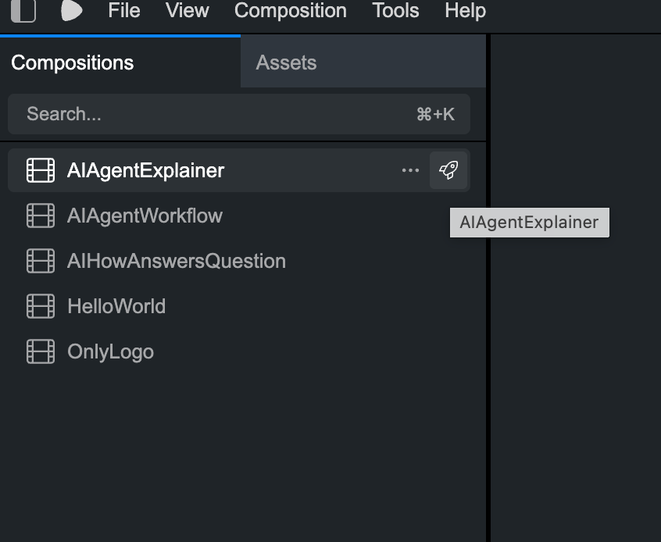Click the film icon beside OnlyLogo
The height and width of the screenshot is (542, 661).
pyautogui.click(x=41, y=351)
